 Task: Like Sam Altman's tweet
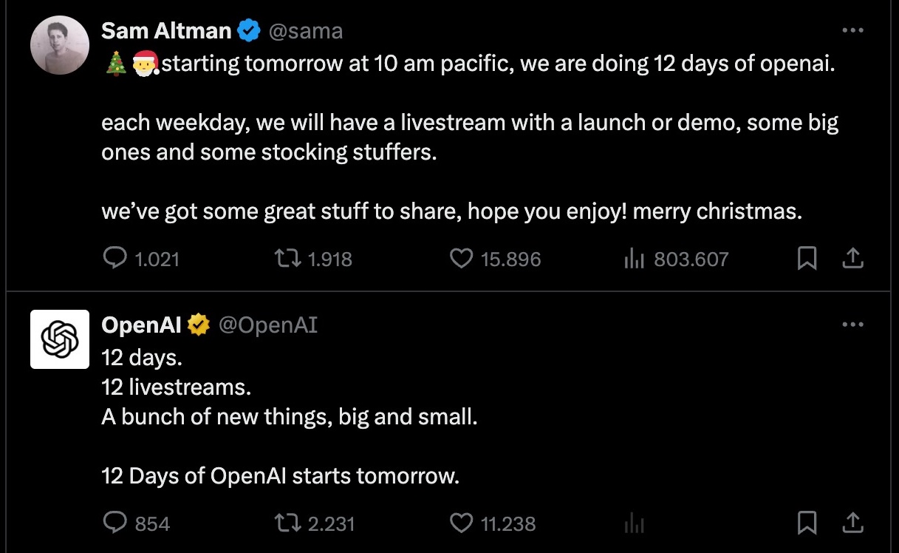461,259
